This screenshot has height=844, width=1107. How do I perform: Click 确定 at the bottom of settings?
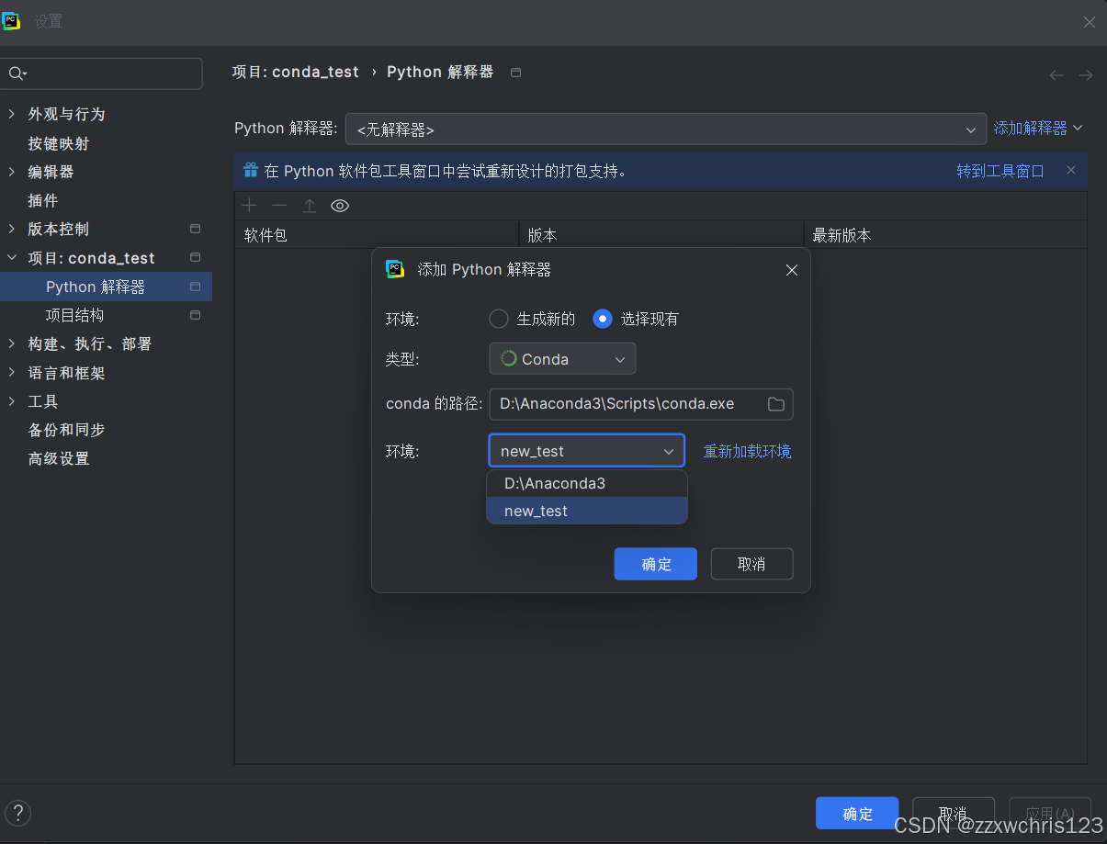click(x=857, y=814)
